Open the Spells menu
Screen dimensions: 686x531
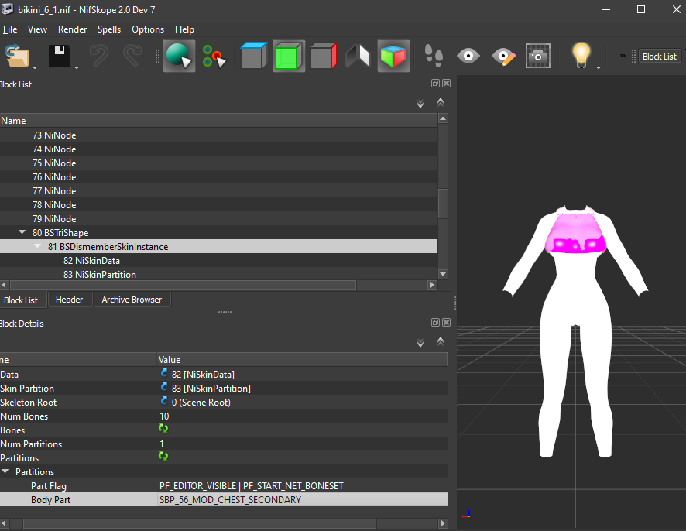[109, 29]
